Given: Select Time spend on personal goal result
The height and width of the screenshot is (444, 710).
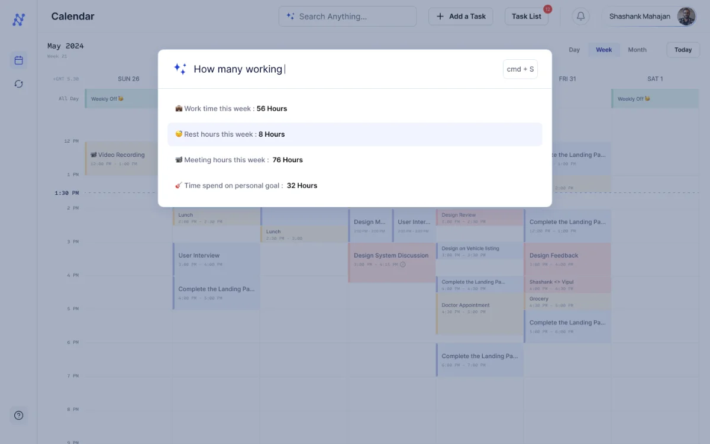Looking at the screenshot, I should tap(355, 185).
